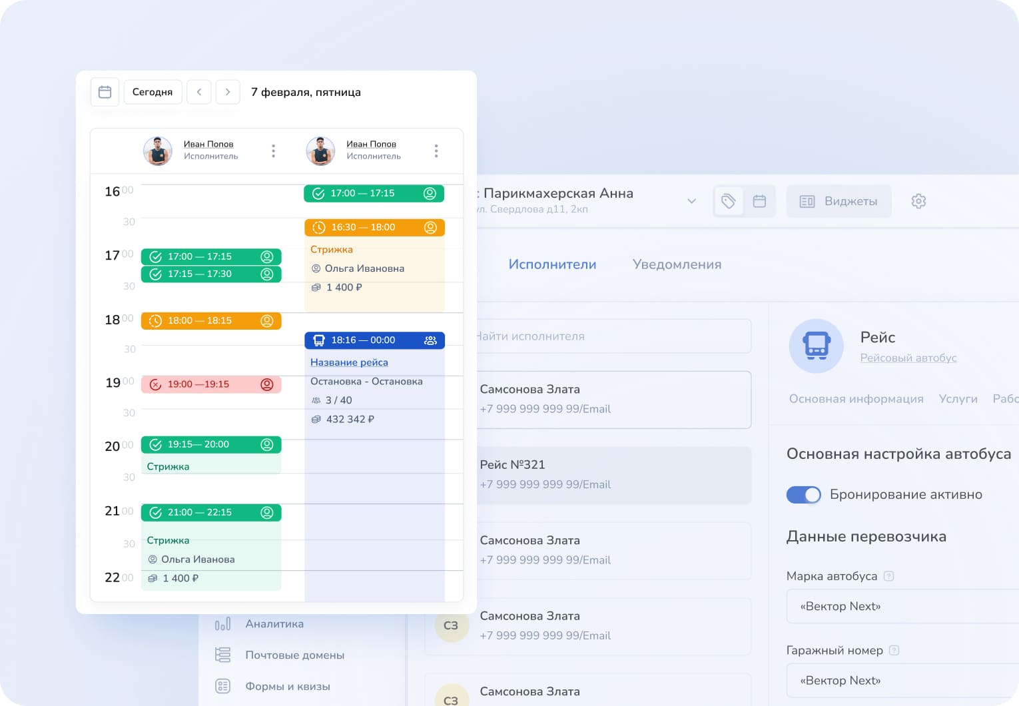Open three-dot menu for first Иван Попов
The image size is (1019, 706).
click(x=273, y=151)
